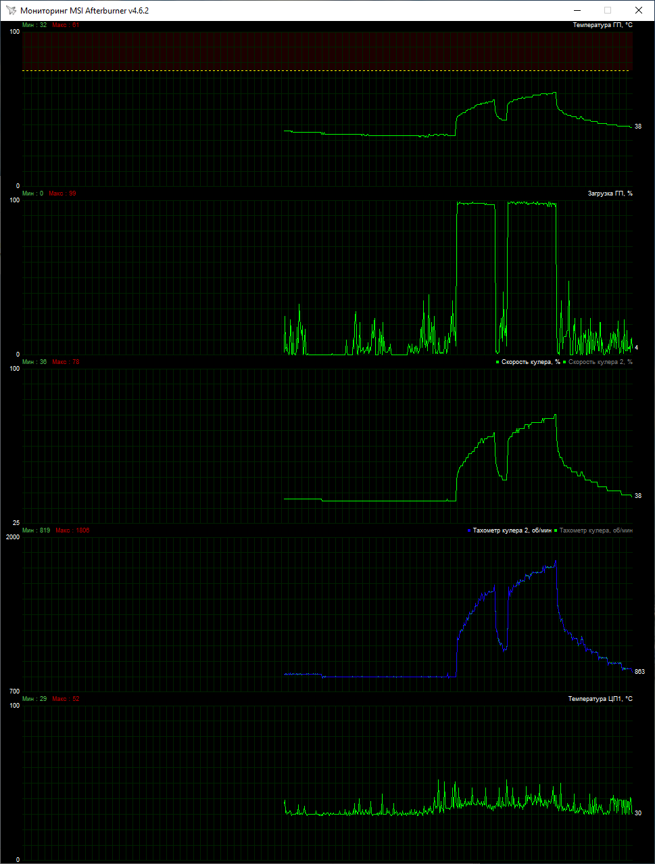Click the 'Мин : 36' fan speed minimum
The width and height of the screenshot is (655, 864).
click(x=34, y=362)
